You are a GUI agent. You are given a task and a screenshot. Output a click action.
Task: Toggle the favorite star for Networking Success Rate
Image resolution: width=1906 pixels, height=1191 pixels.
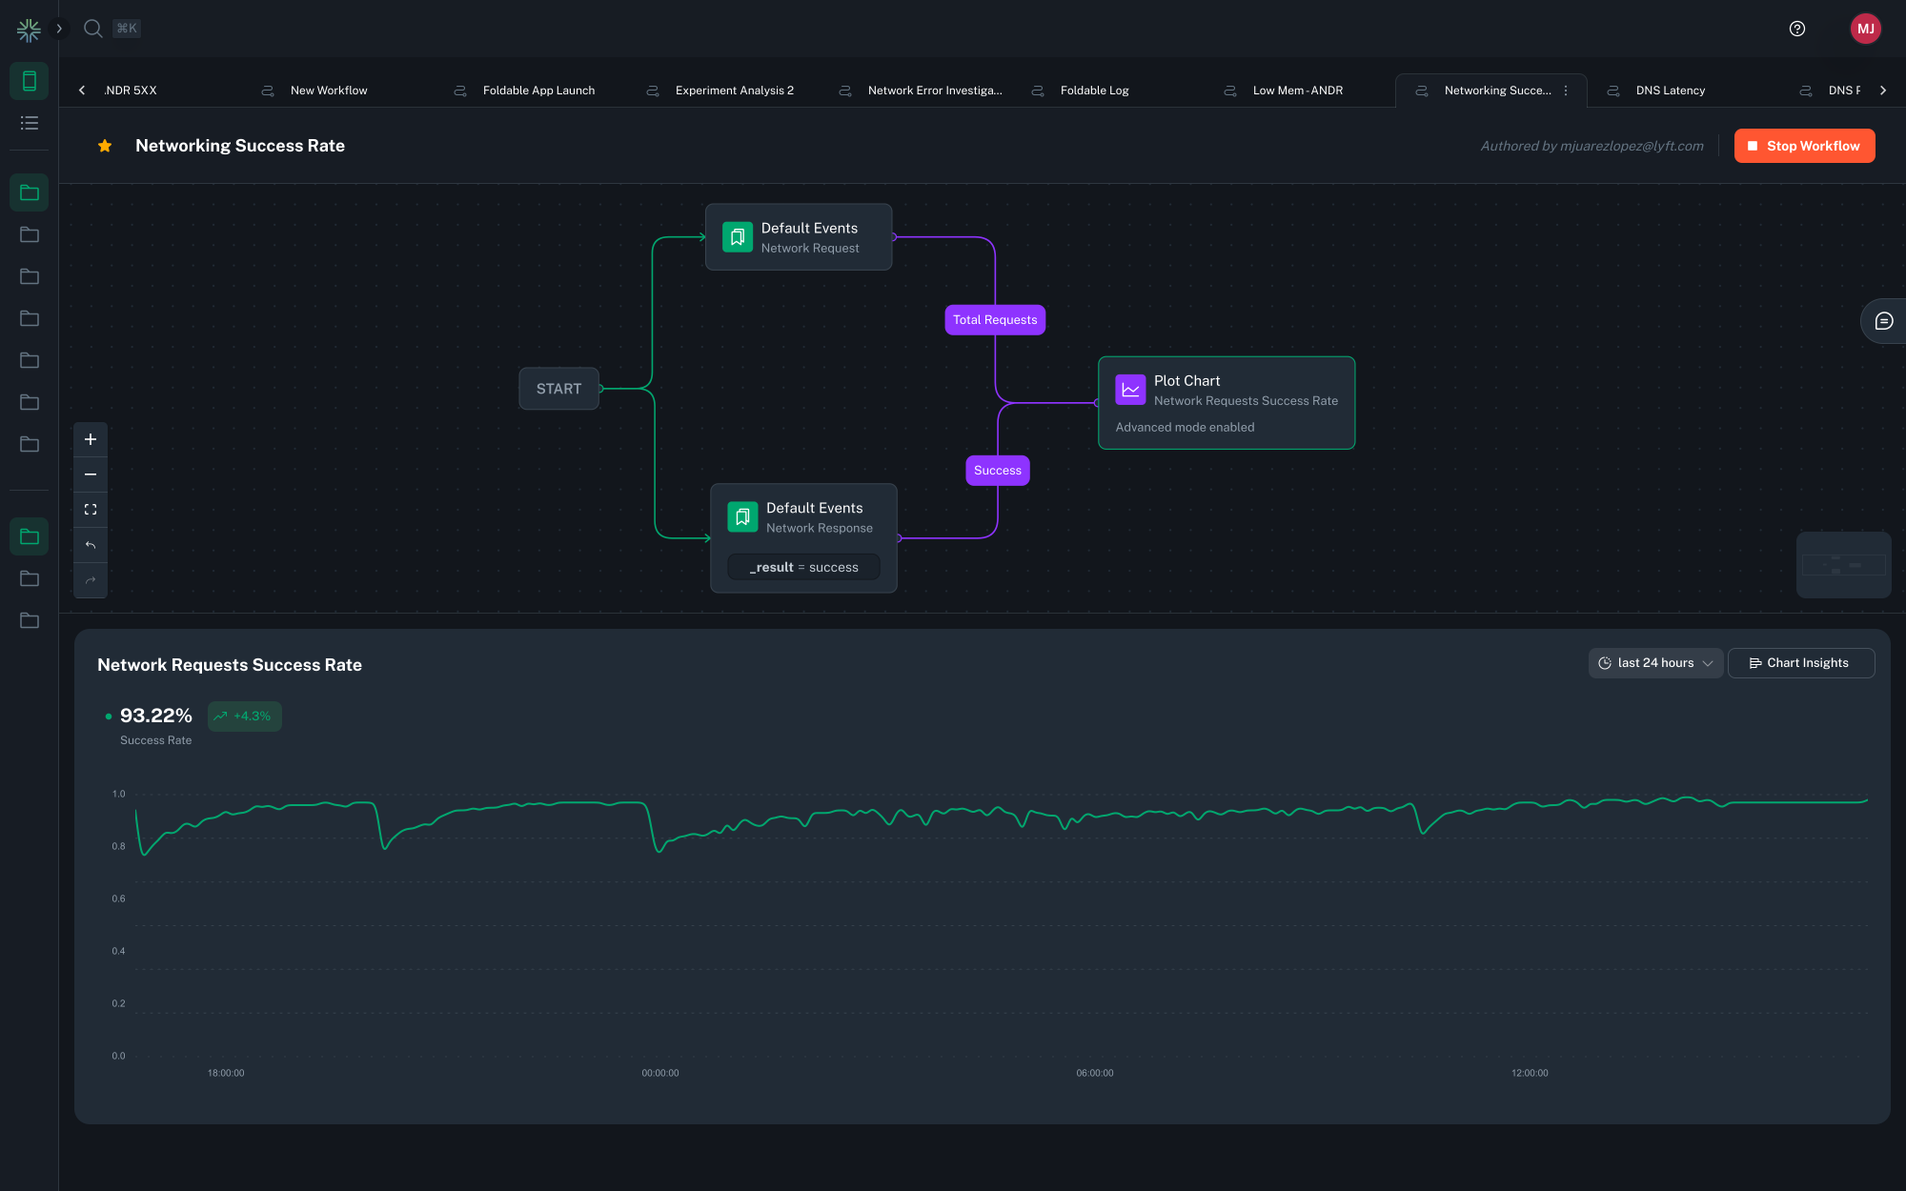click(x=105, y=146)
